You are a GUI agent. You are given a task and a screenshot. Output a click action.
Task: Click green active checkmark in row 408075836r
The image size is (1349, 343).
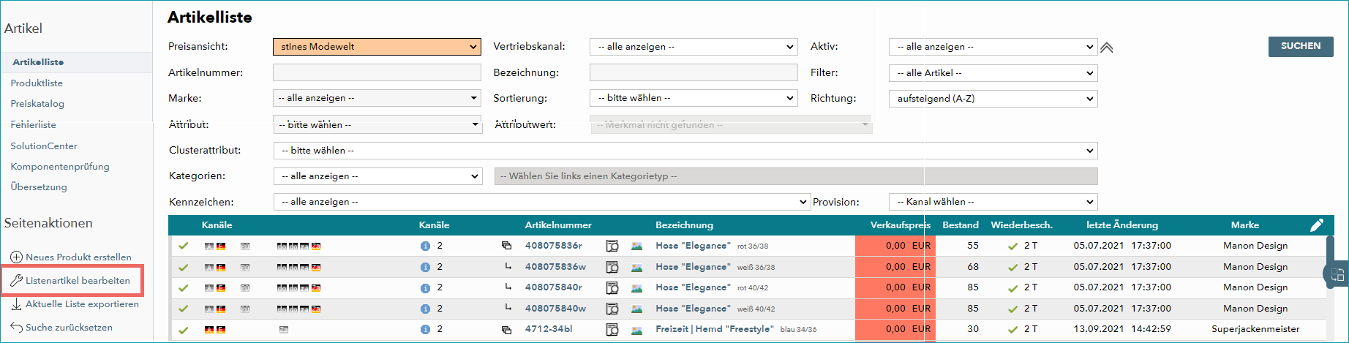(x=184, y=246)
